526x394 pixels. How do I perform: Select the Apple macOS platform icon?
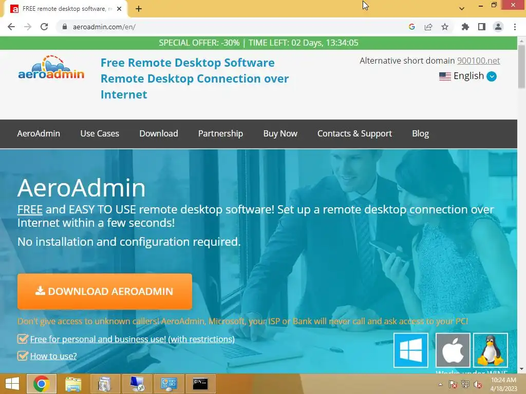click(x=453, y=350)
